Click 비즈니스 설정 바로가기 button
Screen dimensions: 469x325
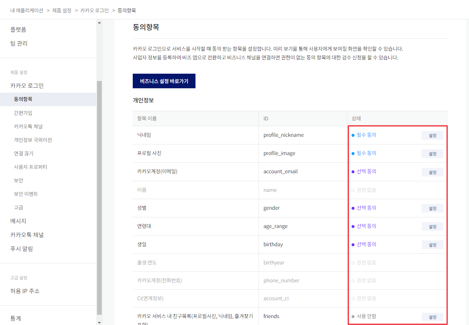coord(164,81)
